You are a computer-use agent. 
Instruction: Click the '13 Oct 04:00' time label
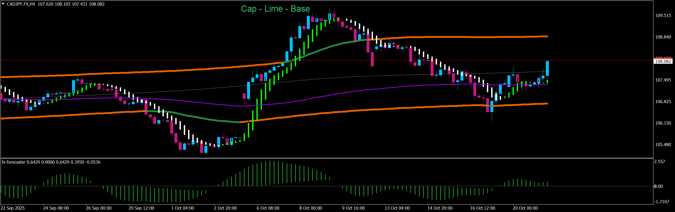(397, 208)
